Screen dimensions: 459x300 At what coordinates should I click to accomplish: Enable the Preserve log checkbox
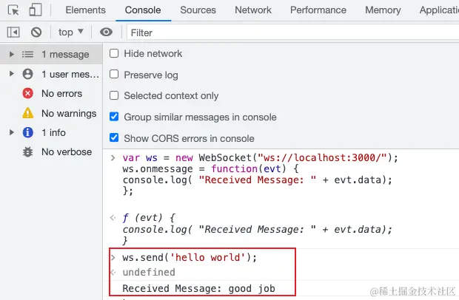pyautogui.click(x=114, y=74)
